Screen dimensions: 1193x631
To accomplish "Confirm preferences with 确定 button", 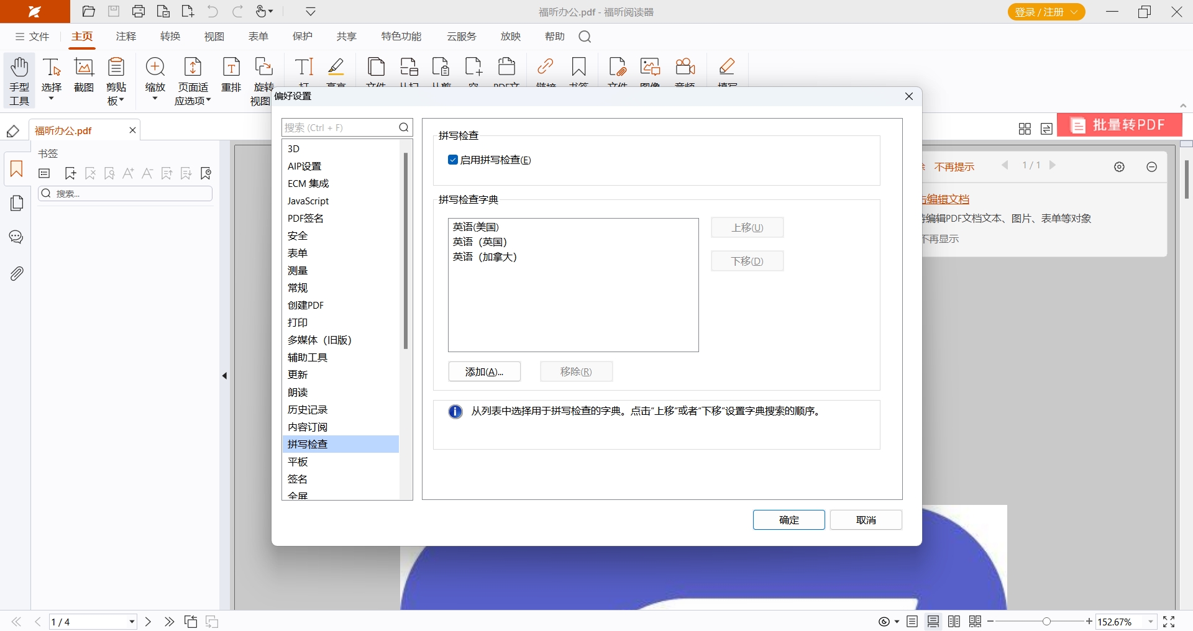I will [x=788, y=520].
